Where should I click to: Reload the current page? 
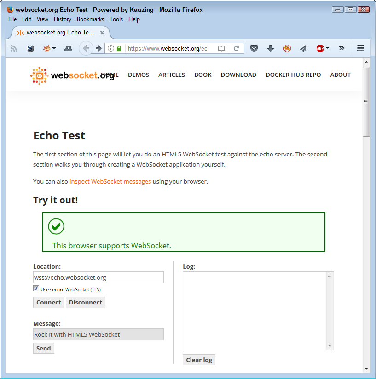pos(236,48)
